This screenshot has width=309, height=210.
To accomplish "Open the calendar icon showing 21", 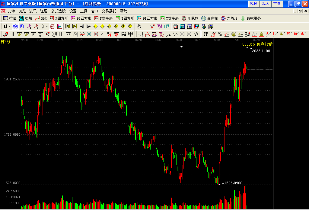I will [x=176, y=26].
